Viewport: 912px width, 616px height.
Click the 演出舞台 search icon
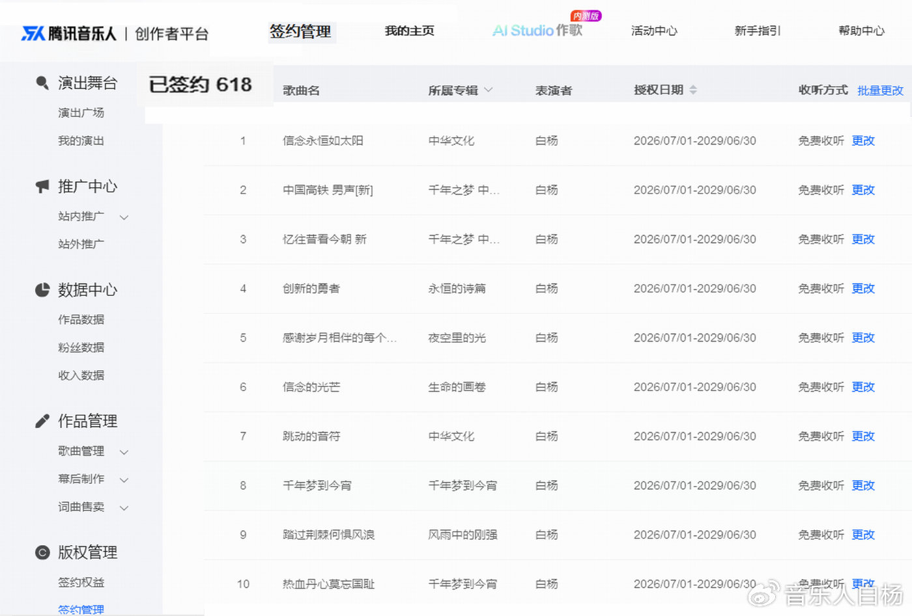coord(42,83)
